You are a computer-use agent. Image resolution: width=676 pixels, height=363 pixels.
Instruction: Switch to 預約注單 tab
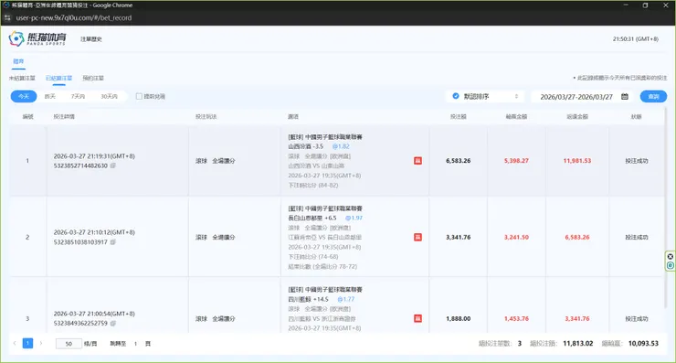(93, 78)
